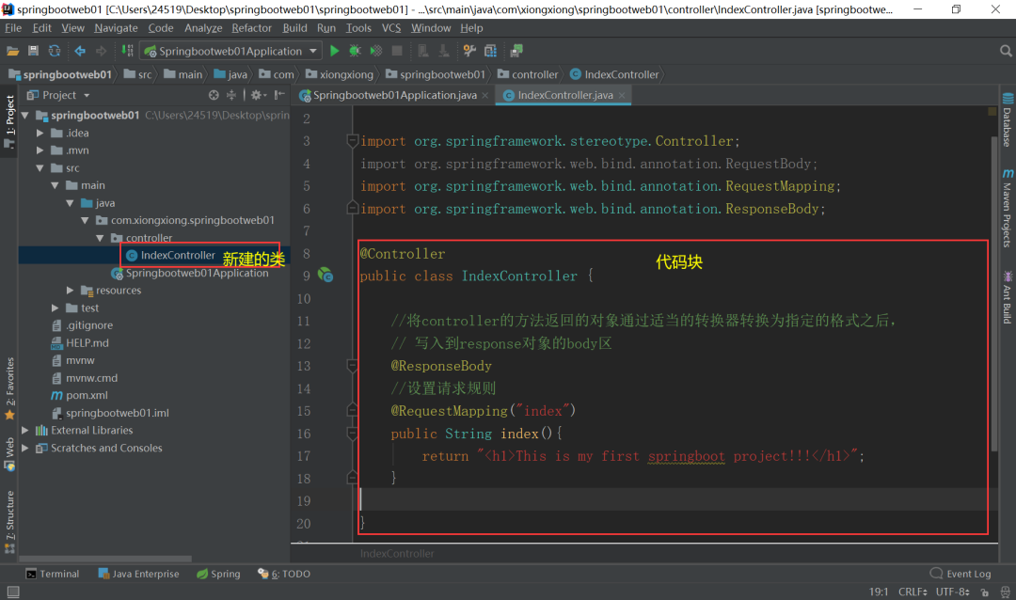This screenshot has height=600, width=1016.
Task: Collapse the main folder arrow
Action: click(56, 185)
